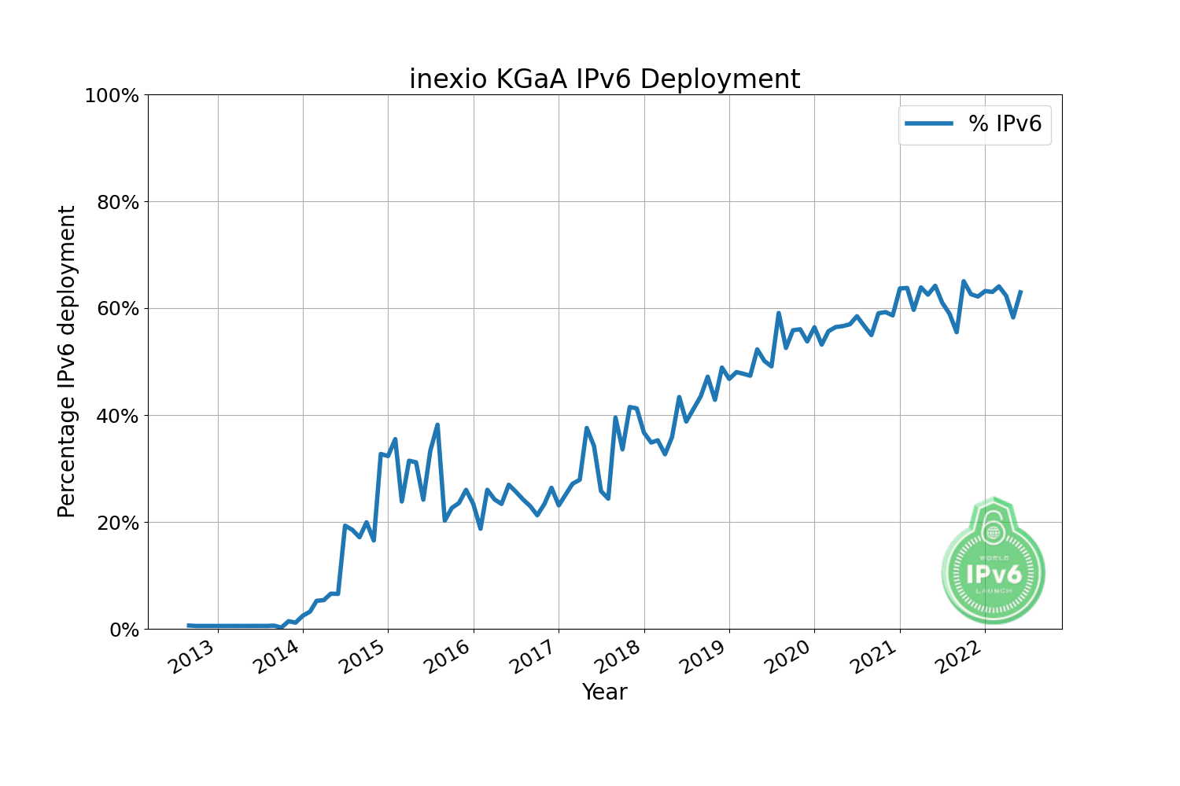
Task: Click the 'Year' x-axis title
Action: coord(604,692)
